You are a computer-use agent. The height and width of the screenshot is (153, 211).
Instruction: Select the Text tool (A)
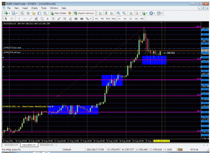[48, 19]
